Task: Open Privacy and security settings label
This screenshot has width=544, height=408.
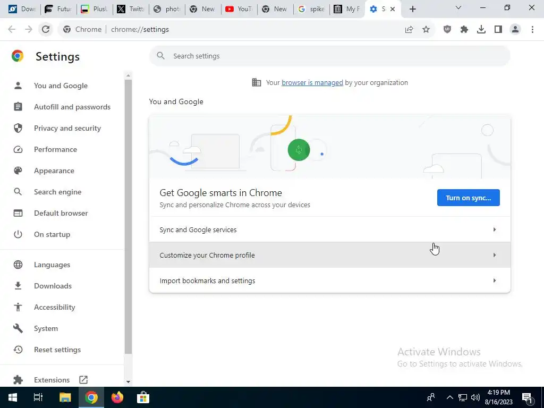Action: [67, 129]
